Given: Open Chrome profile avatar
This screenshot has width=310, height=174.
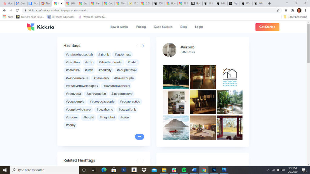Looking at the screenshot, I should point(299,11).
